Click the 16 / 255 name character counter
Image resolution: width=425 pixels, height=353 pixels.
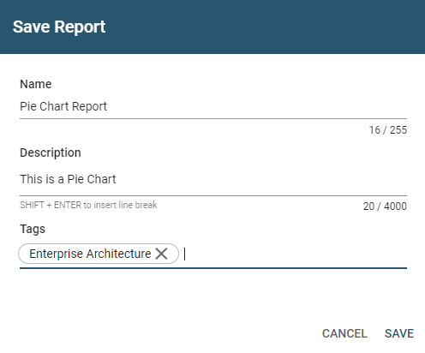[388, 130]
